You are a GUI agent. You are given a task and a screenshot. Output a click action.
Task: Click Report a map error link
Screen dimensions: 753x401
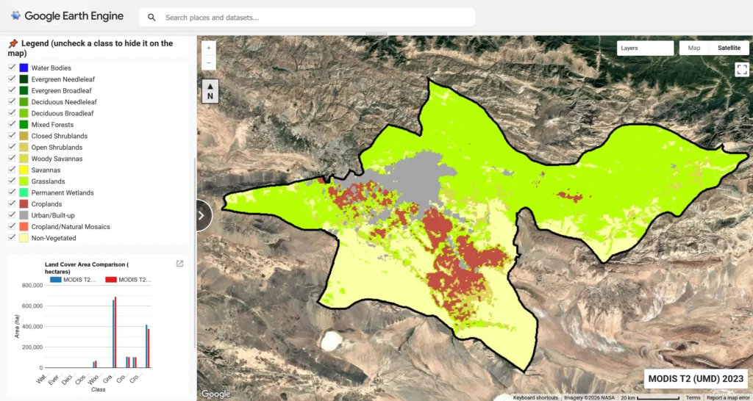click(x=728, y=397)
